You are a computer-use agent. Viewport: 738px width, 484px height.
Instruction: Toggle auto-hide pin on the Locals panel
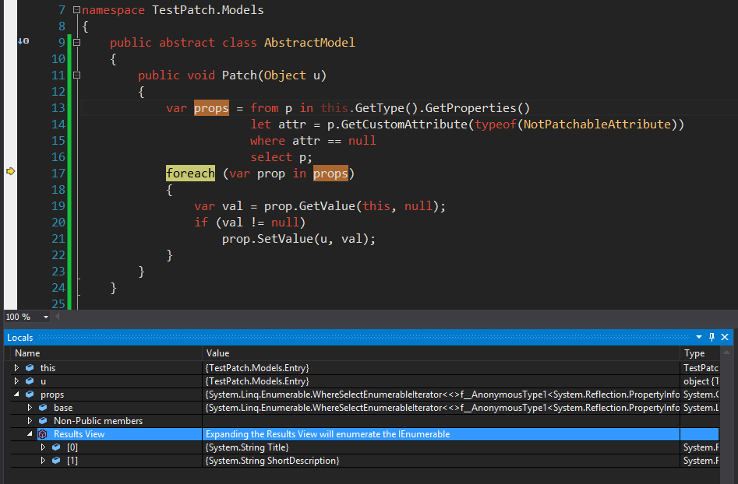[x=712, y=337]
